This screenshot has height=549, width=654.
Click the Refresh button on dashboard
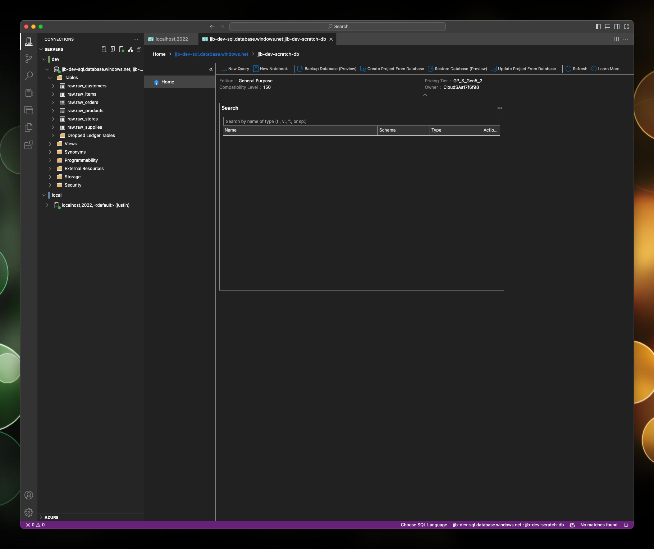(576, 68)
